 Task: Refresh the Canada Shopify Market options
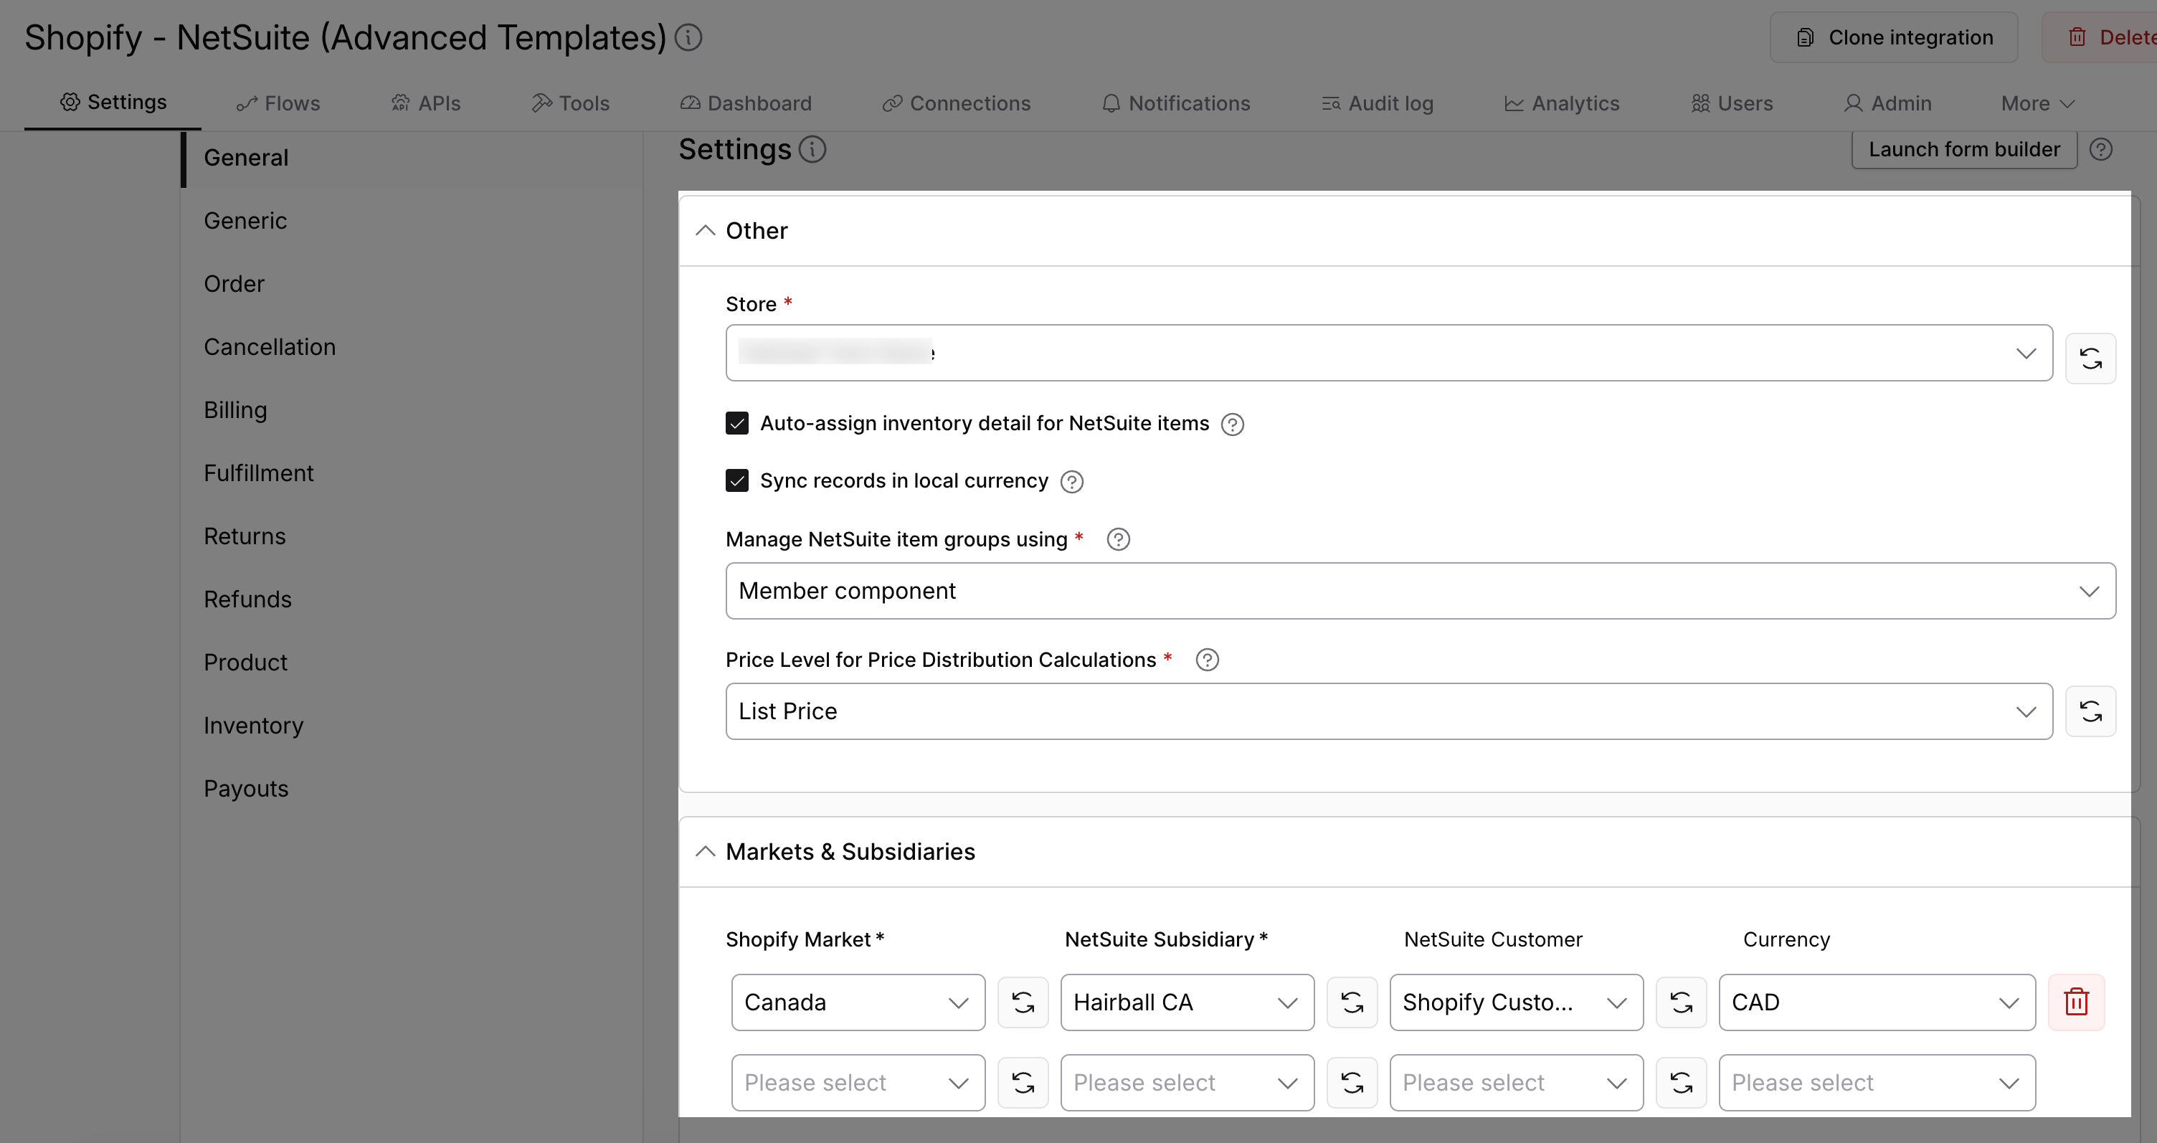point(1023,1002)
